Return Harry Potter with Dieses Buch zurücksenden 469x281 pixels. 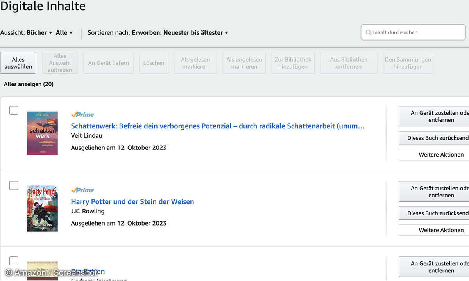point(434,213)
